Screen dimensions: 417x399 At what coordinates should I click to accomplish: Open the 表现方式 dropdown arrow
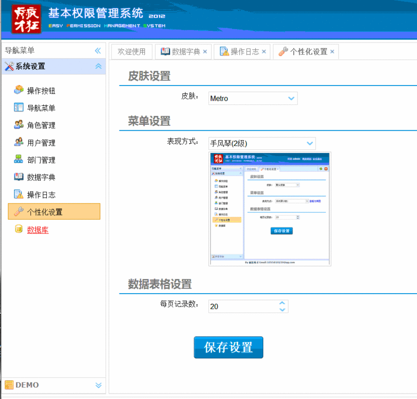tap(310, 143)
